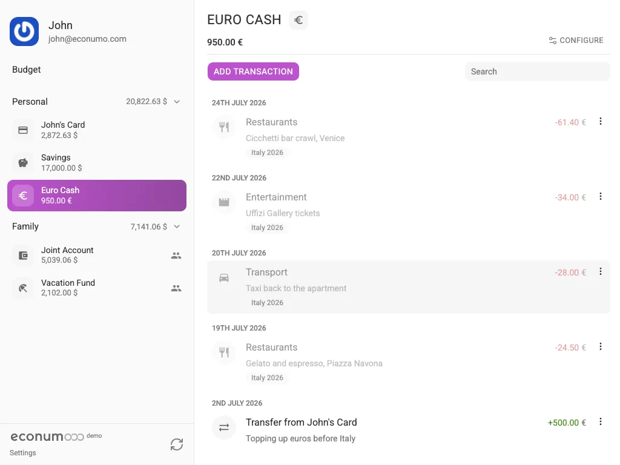
Task: Click the John's Card credit card icon
Action: click(x=23, y=130)
